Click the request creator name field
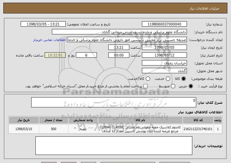This screenshot has width=231, height=163. click(x=127, y=40)
